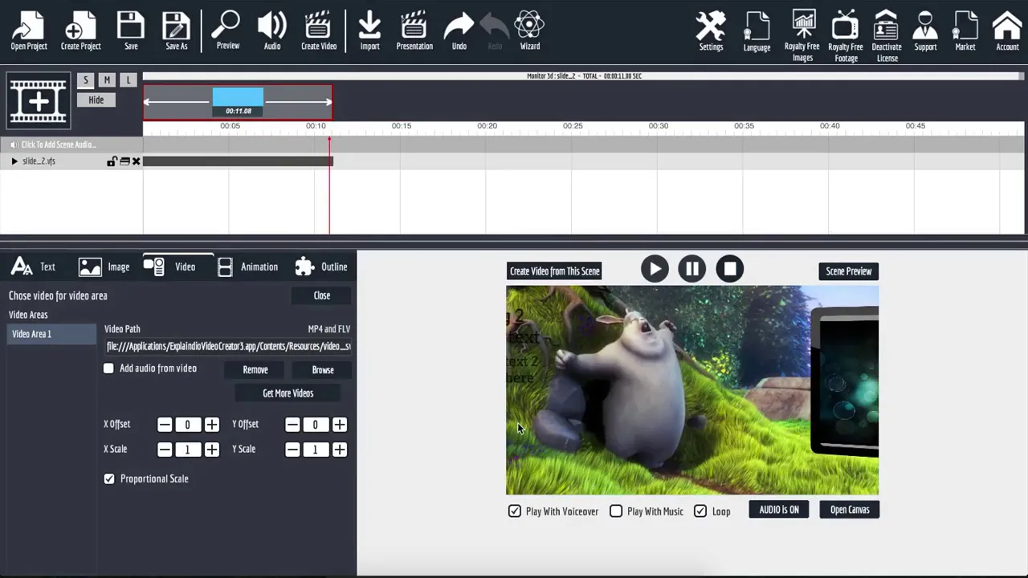Viewport: 1028px width, 578px height.
Task: Create a new project
Action: coord(80,31)
